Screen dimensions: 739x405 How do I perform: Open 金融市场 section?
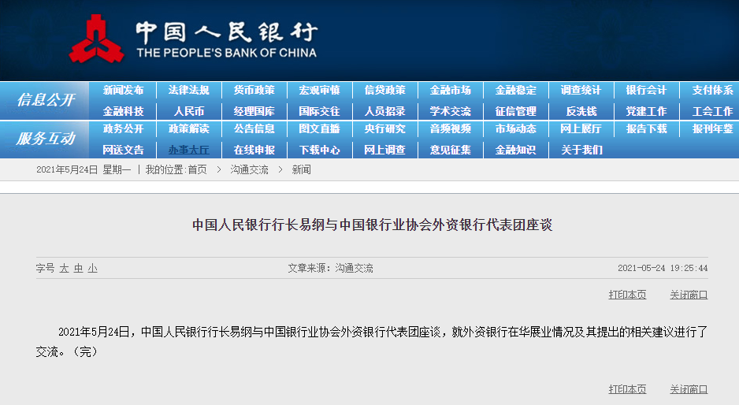[451, 90]
